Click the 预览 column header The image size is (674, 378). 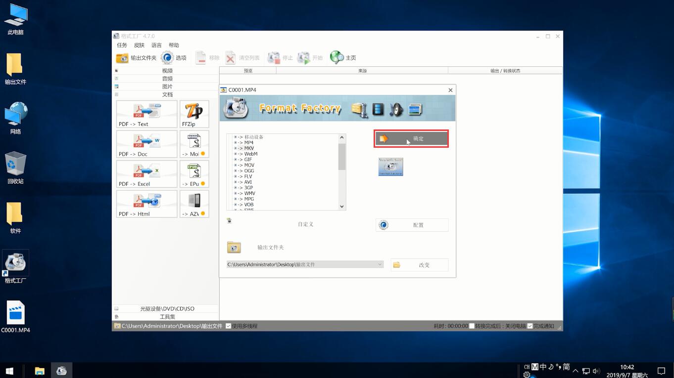pyautogui.click(x=248, y=71)
